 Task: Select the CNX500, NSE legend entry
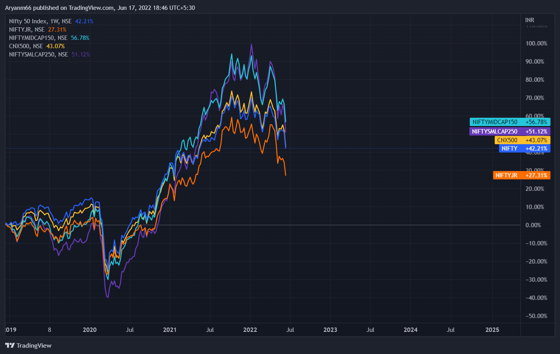[36, 46]
